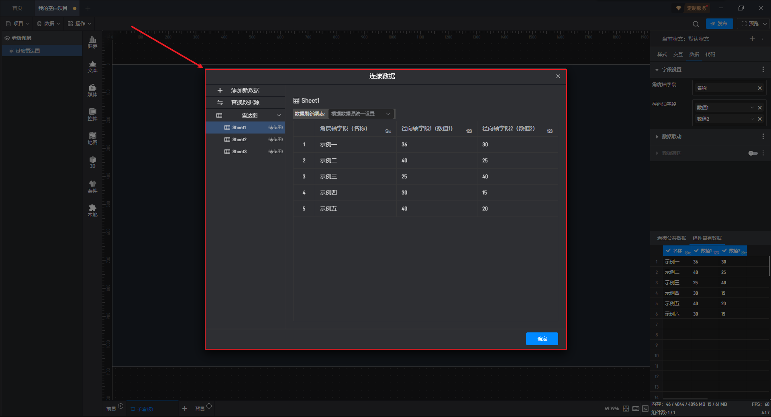Open the 数据刷新频率 dropdown
The image size is (771, 417).
(x=361, y=114)
